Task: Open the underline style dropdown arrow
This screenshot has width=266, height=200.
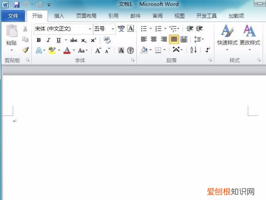Action: [66, 40]
